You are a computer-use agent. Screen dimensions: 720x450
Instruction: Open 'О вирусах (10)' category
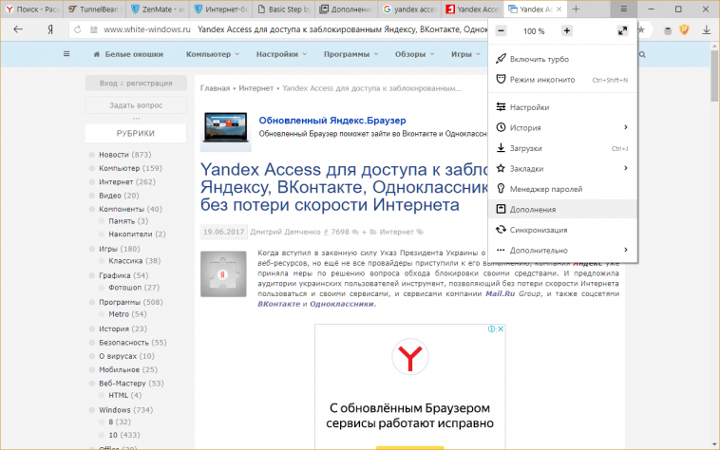(x=126, y=356)
